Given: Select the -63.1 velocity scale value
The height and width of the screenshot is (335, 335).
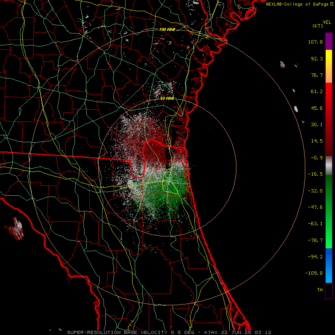Looking at the screenshot, I should [315, 224].
